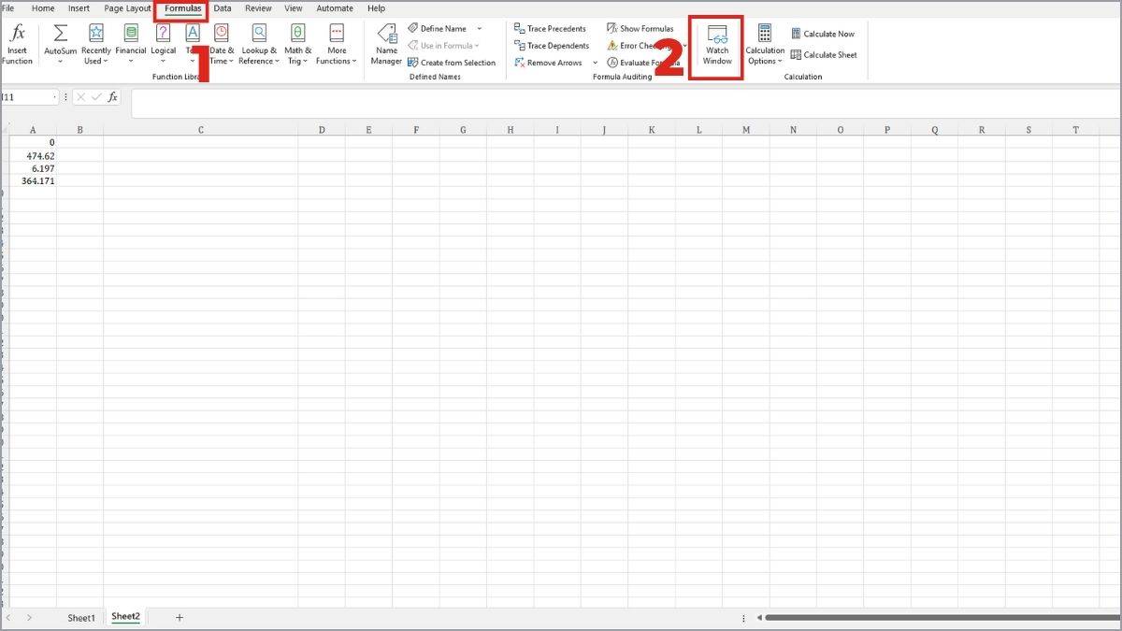Screen dimensions: 1122x631
Task: Select the cell containing 0
Action: (33, 143)
